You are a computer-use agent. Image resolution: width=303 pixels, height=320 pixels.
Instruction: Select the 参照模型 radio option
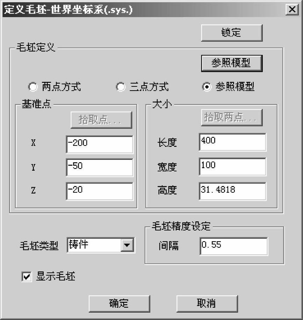(207, 87)
